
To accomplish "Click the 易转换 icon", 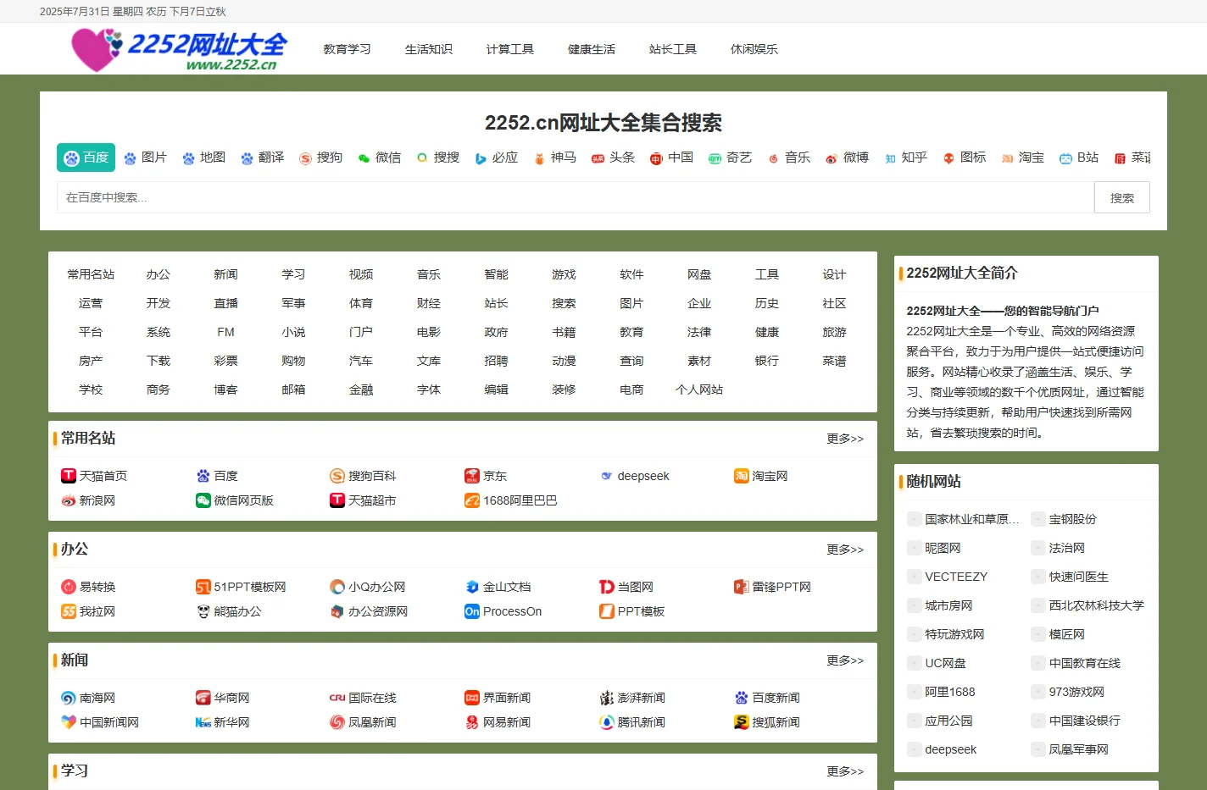I will pos(69,587).
